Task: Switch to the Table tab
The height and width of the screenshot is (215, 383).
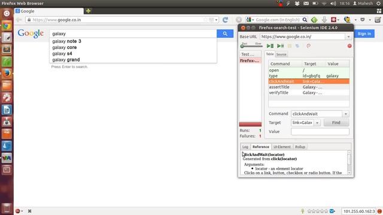Action: click(270, 54)
